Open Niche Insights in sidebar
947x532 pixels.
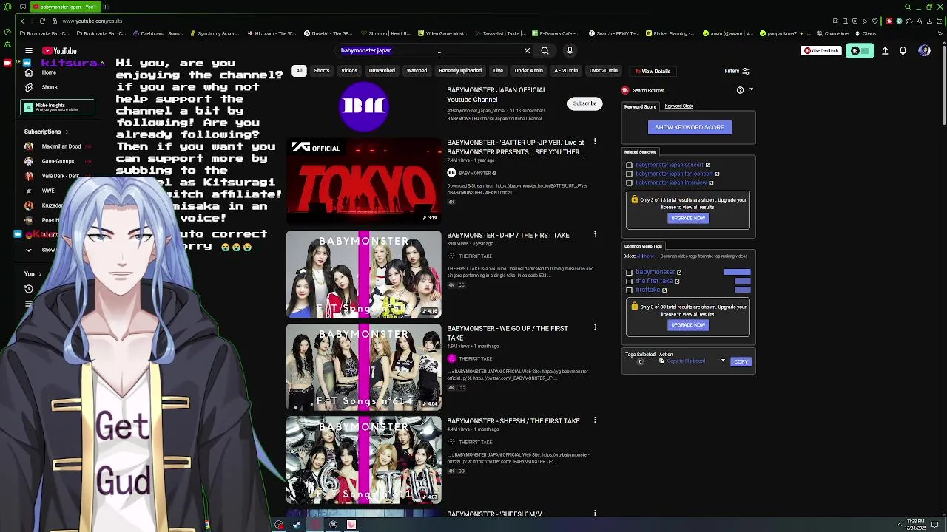tap(58, 107)
